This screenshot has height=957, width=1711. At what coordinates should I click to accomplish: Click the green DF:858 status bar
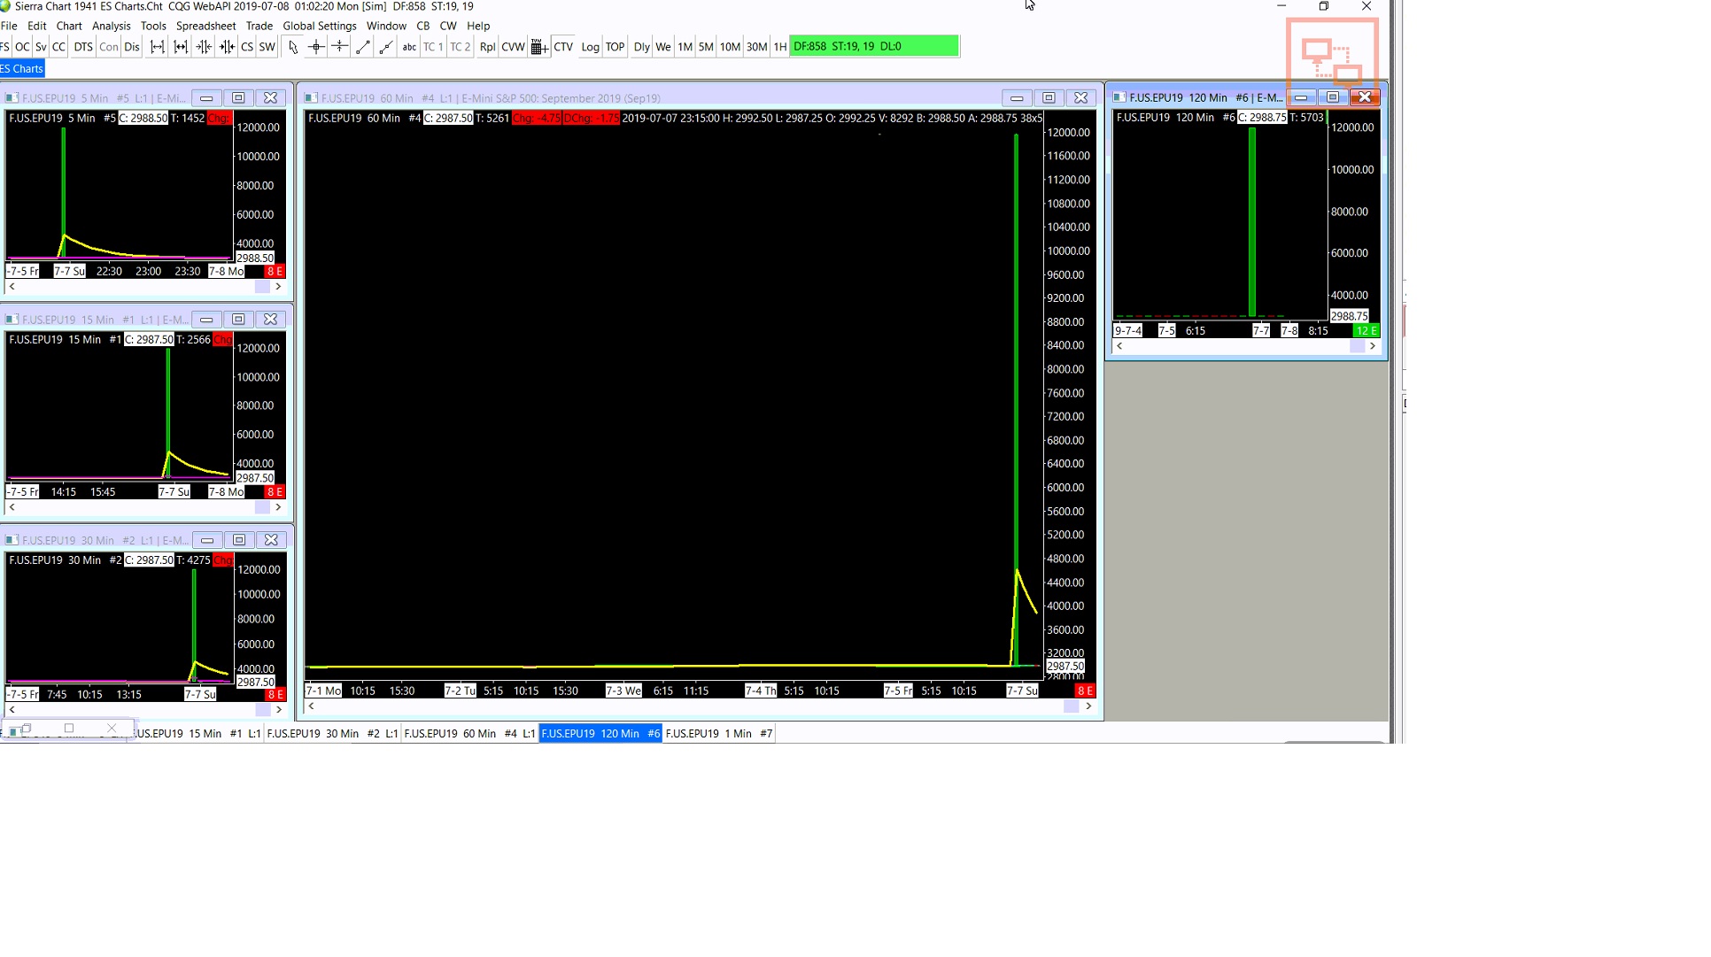pos(873,46)
